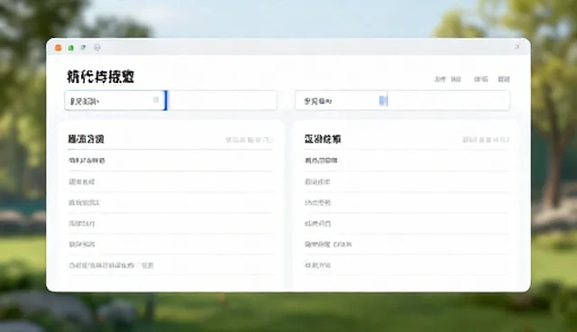Click the round gray icon in the title bar
Image resolution: width=577 pixels, height=332 pixels.
coord(97,48)
